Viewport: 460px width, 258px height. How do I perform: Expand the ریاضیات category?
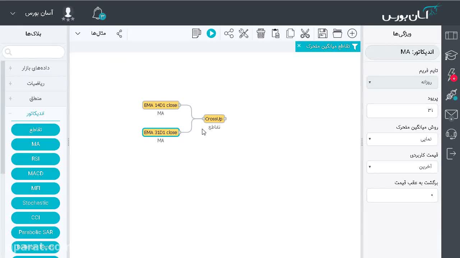pyautogui.click(x=36, y=83)
